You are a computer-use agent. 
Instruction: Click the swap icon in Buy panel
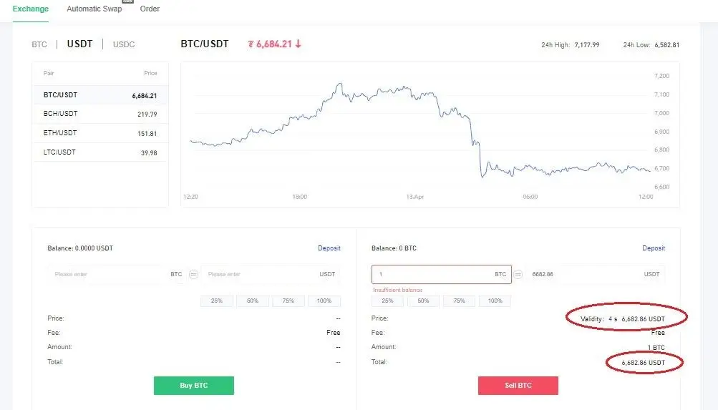[194, 274]
